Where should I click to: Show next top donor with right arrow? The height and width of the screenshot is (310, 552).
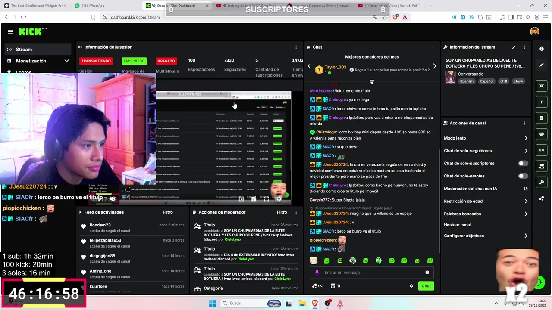[434, 66]
